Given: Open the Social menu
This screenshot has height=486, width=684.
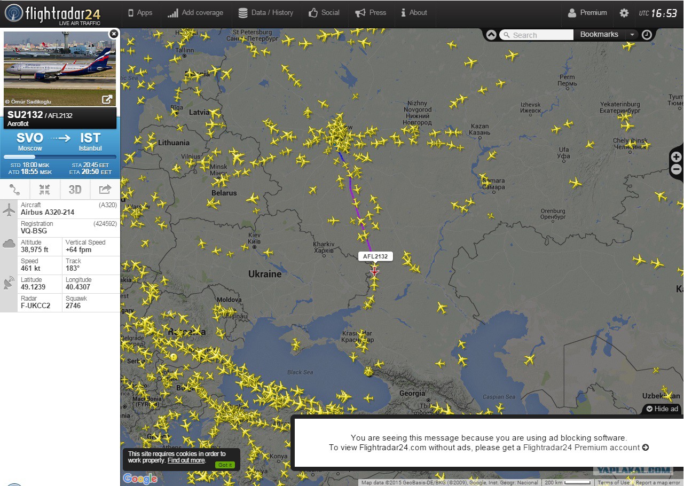Looking at the screenshot, I should [x=324, y=13].
